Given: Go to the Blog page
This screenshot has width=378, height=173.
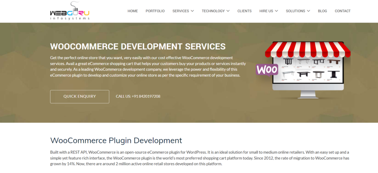Looking at the screenshot, I should coord(322,11).
